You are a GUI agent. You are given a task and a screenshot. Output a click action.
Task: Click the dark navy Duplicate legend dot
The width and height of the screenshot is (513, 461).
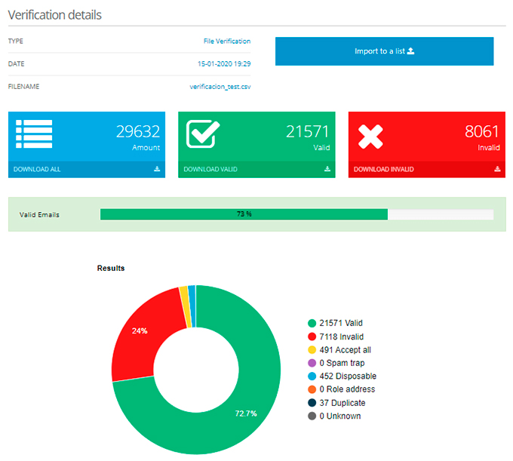(312, 403)
